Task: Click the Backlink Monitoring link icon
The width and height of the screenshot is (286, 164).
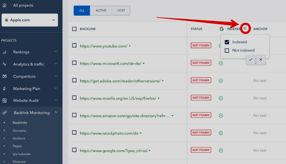Action: click(5, 113)
